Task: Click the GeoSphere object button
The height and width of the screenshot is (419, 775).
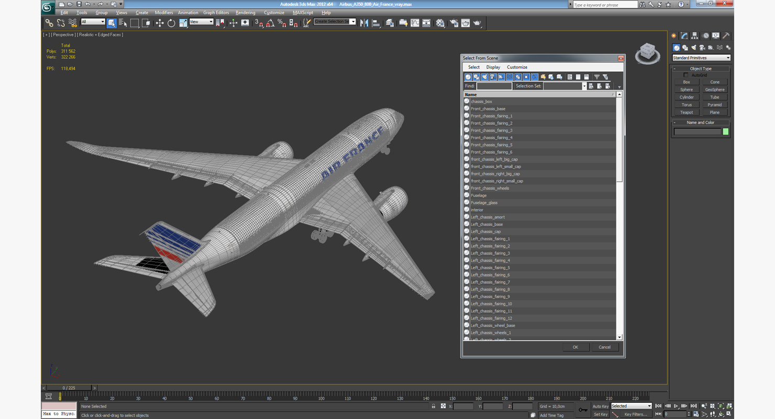Action: [715, 90]
